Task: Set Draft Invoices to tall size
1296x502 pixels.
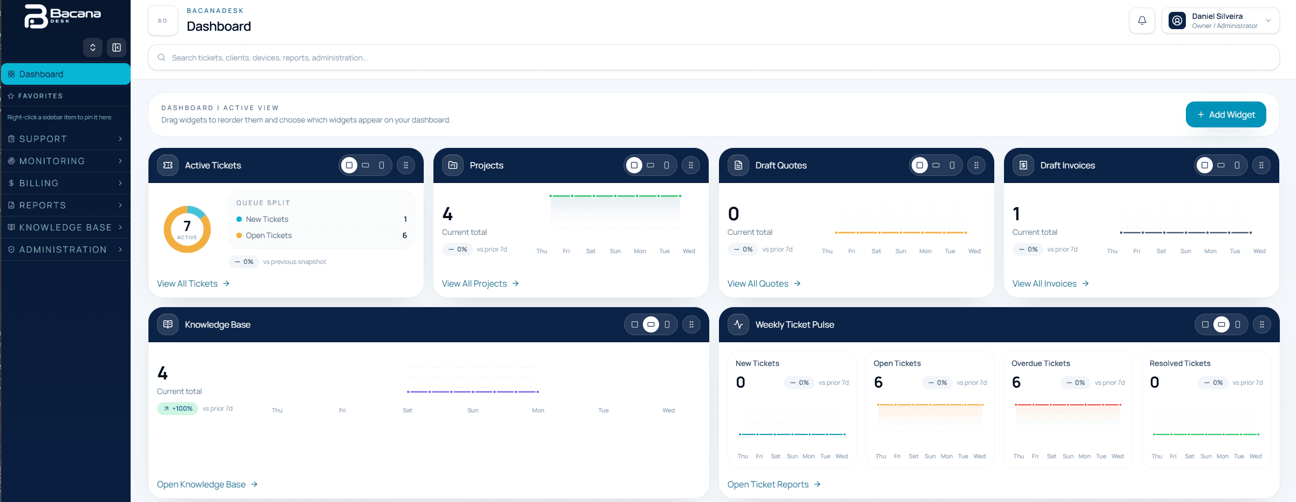Action: pyautogui.click(x=1237, y=165)
